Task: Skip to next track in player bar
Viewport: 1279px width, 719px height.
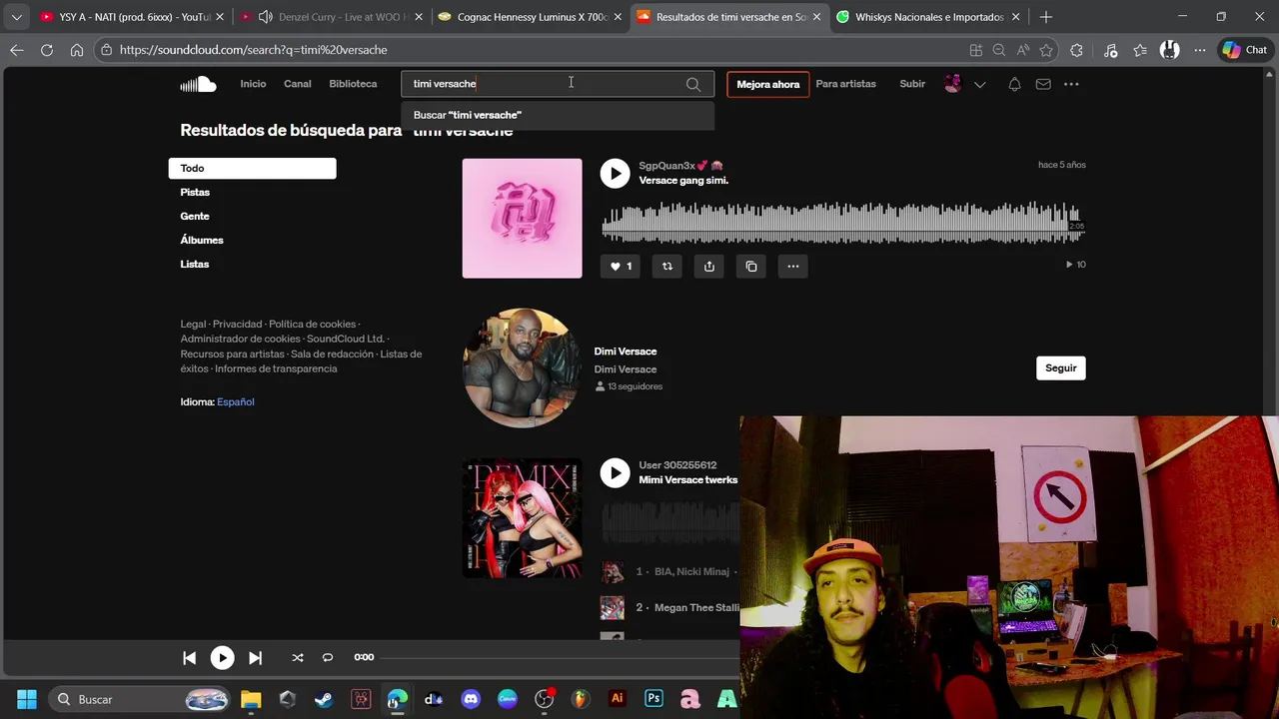Action: 255,657
